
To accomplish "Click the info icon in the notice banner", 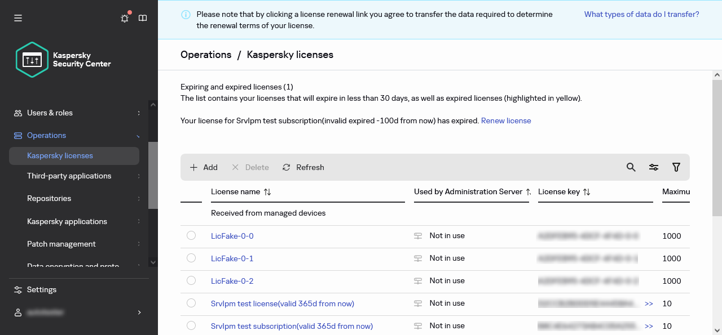I will pyautogui.click(x=186, y=14).
